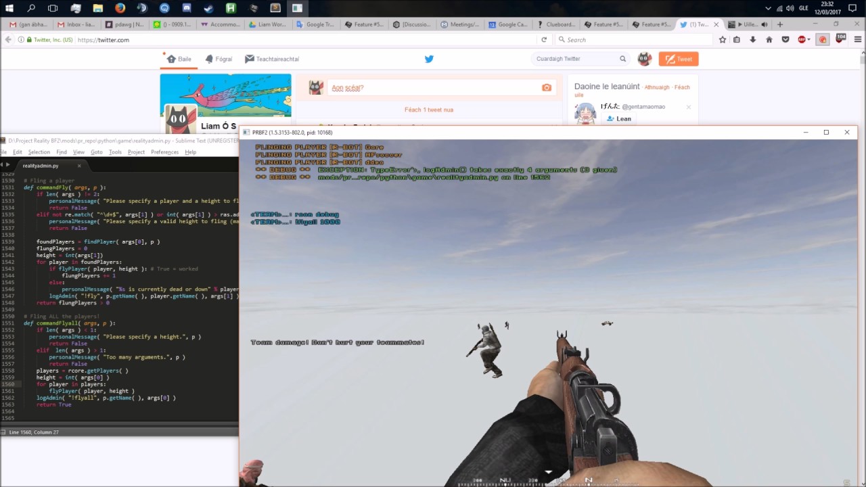
Task: Click the Firefox back arrow
Action: pyautogui.click(x=8, y=40)
